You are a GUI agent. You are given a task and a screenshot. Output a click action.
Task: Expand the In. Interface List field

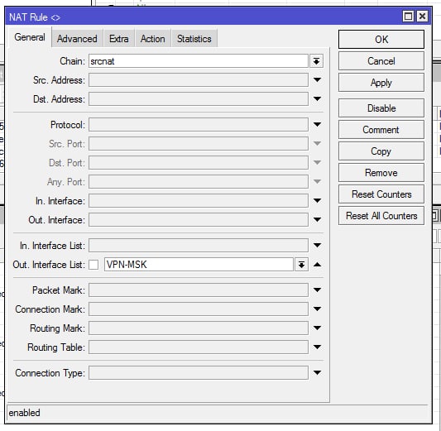(x=317, y=245)
